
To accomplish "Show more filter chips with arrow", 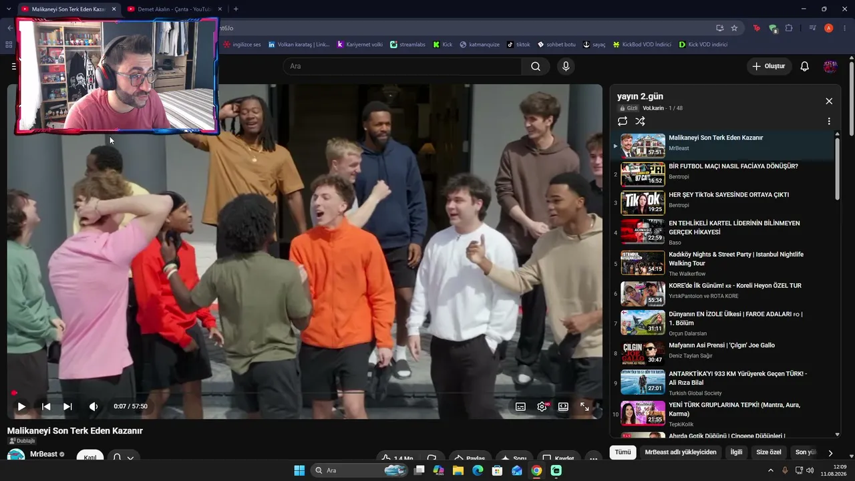I will 830,453.
